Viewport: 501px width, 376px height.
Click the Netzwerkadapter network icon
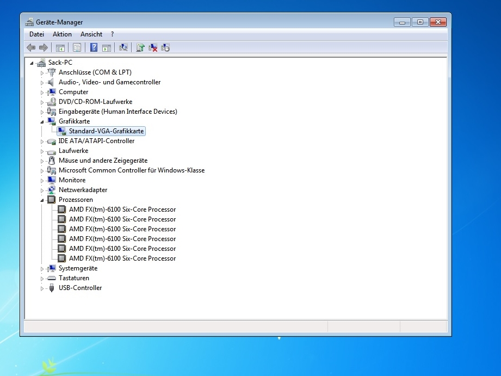[x=51, y=190]
